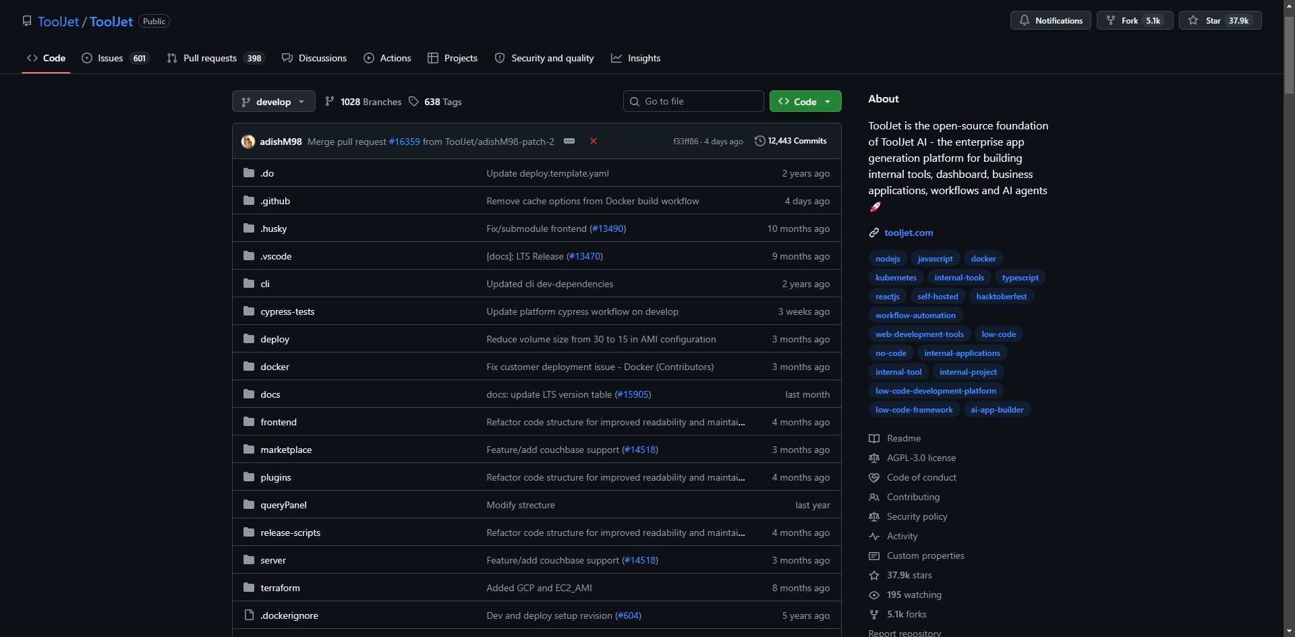Click folder icon of .husky row

[249, 229]
